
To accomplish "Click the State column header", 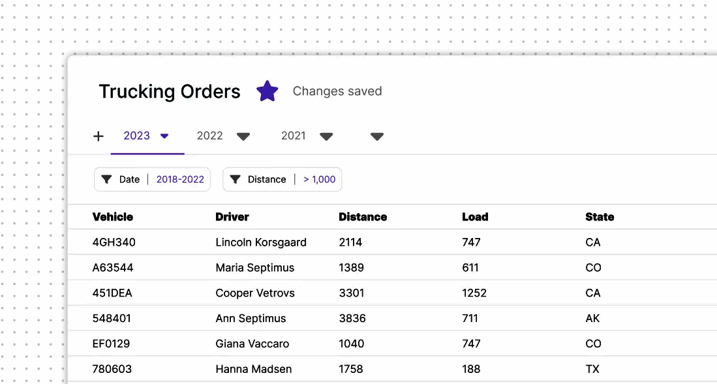I will click(600, 217).
